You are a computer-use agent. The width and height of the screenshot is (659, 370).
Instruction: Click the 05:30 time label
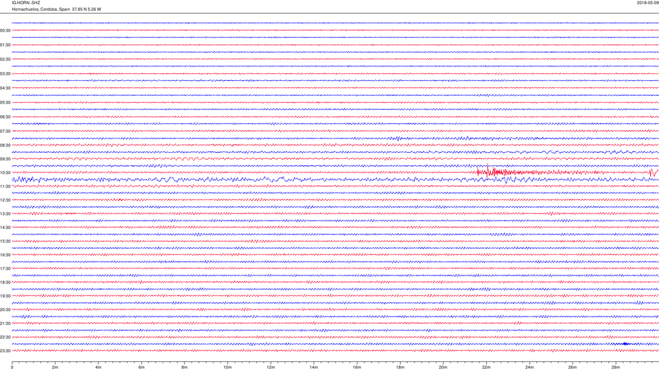pos(5,103)
